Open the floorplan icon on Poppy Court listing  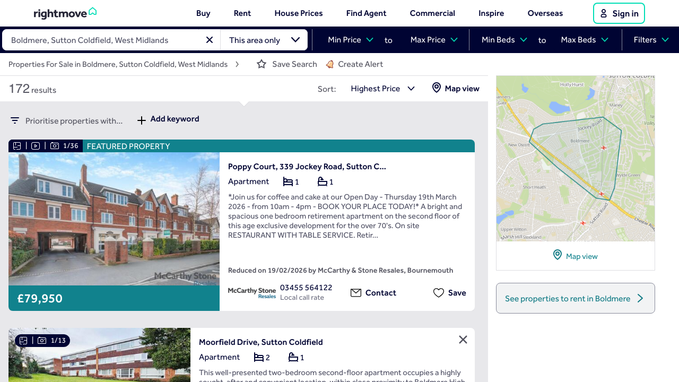click(16, 145)
